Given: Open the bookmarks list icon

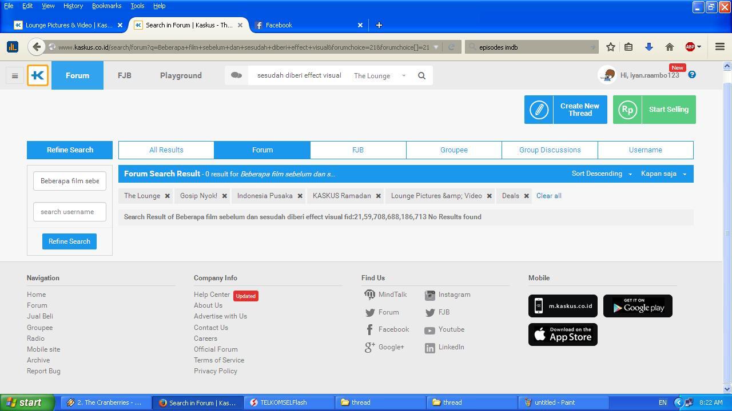Looking at the screenshot, I should pos(628,47).
